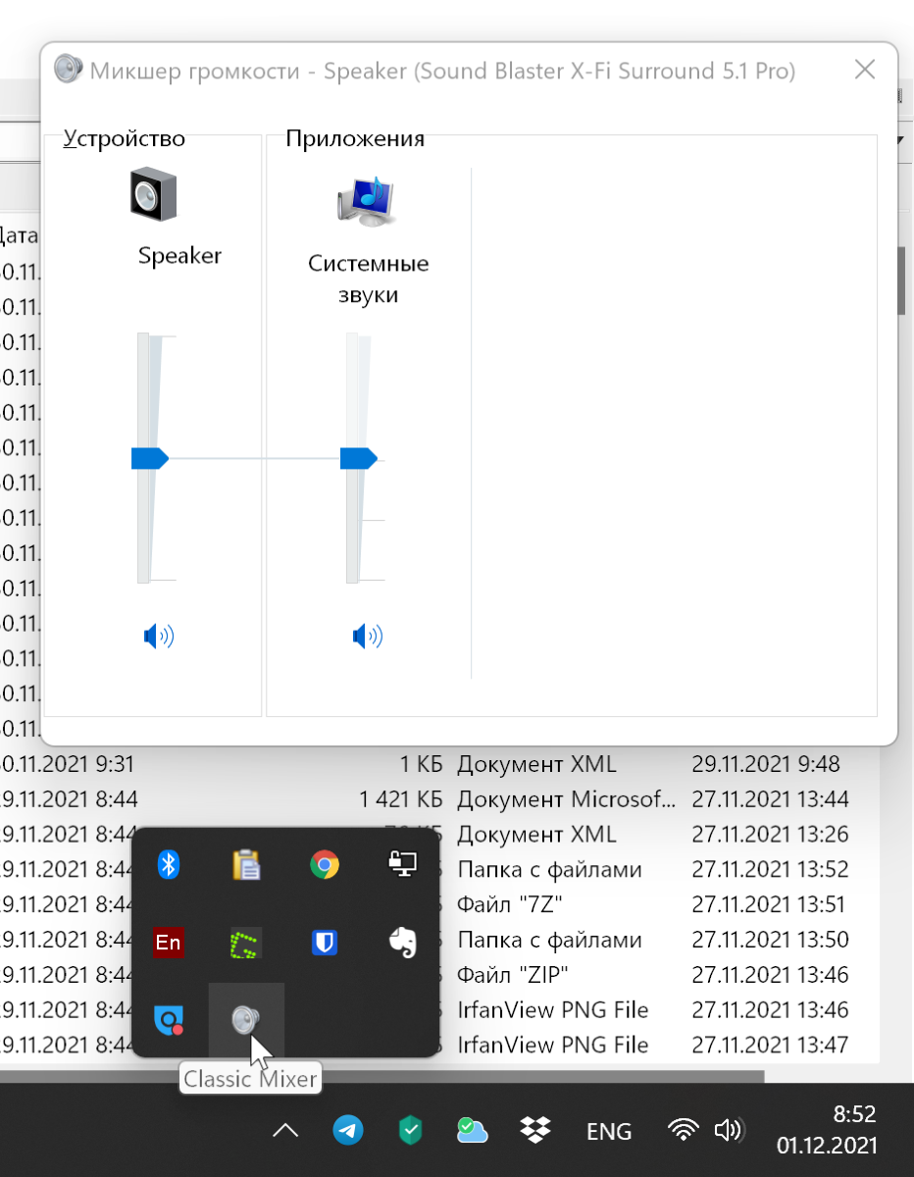Screen dimensions: 914x1177
Task: Click the Speaker device name label
Action: coord(180,256)
